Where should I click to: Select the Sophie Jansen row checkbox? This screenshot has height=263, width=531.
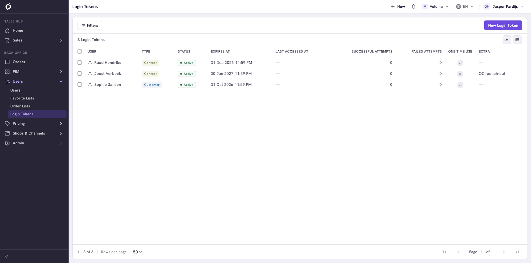tap(80, 85)
